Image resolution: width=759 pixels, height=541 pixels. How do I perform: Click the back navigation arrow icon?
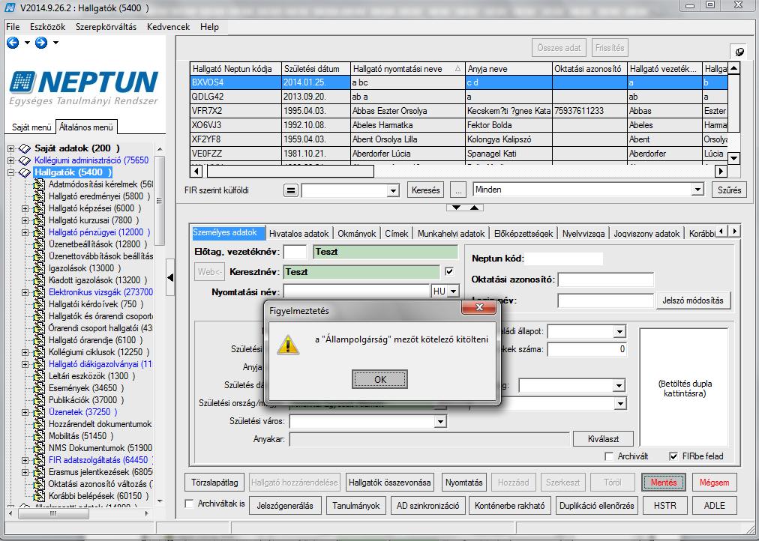[13, 43]
